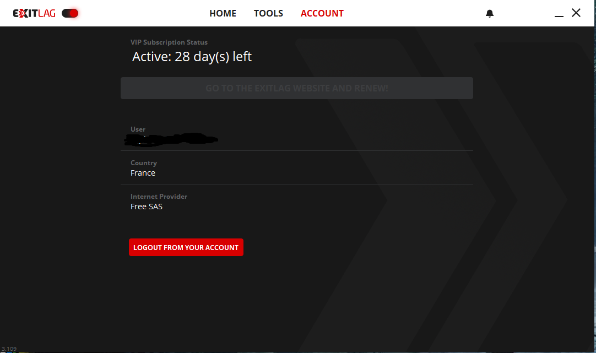Image resolution: width=596 pixels, height=353 pixels.
Task: Click Logout From Your Account button
Action: (186, 247)
